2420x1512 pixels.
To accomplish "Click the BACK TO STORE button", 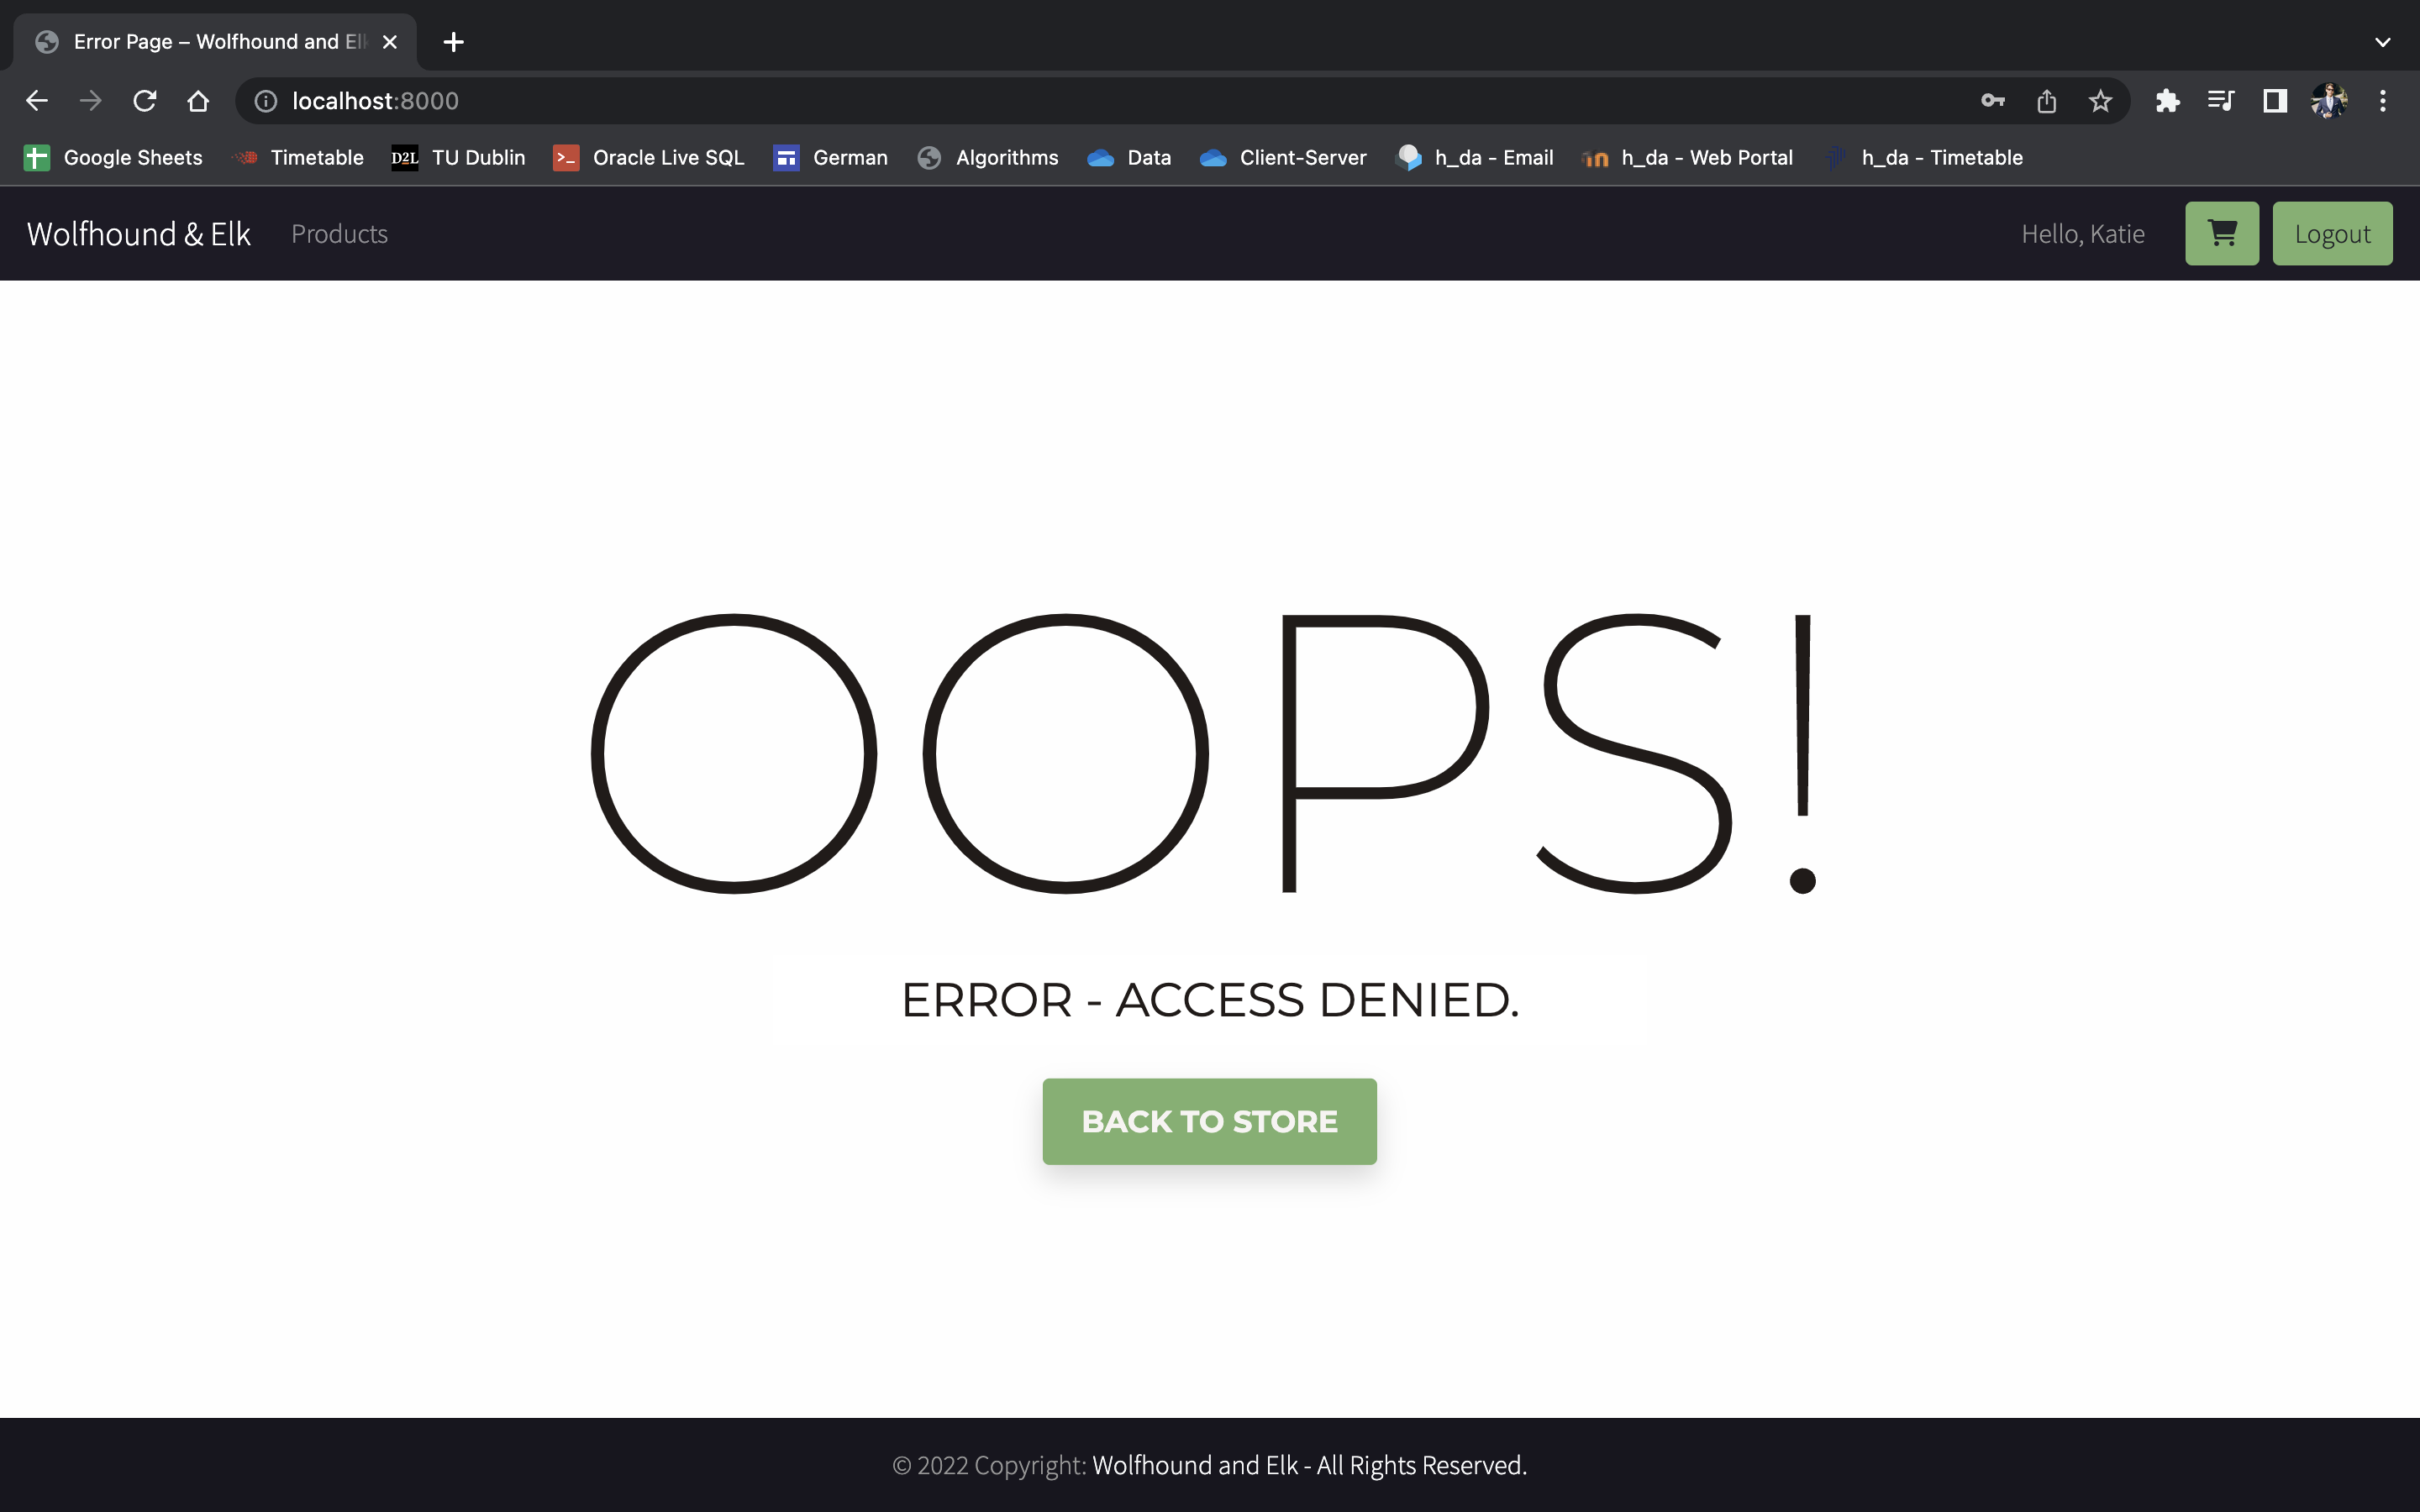I will pos(1209,1121).
